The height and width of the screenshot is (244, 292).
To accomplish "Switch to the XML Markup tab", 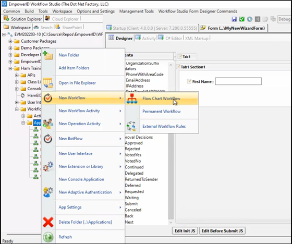I will [197, 39].
